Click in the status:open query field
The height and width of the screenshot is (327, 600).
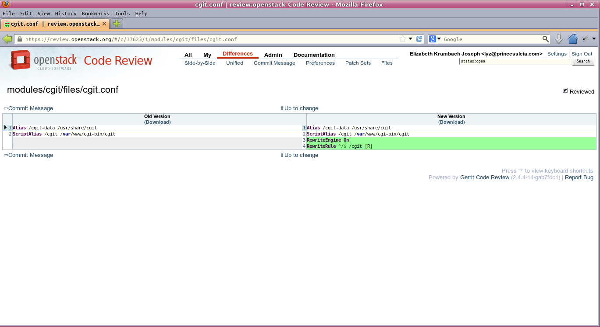click(515, 61)
